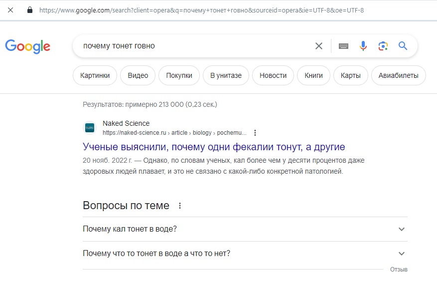This screenshot has height=285, width=437.
Task: Click the URL in the address bar
Action: pos(201,10)
